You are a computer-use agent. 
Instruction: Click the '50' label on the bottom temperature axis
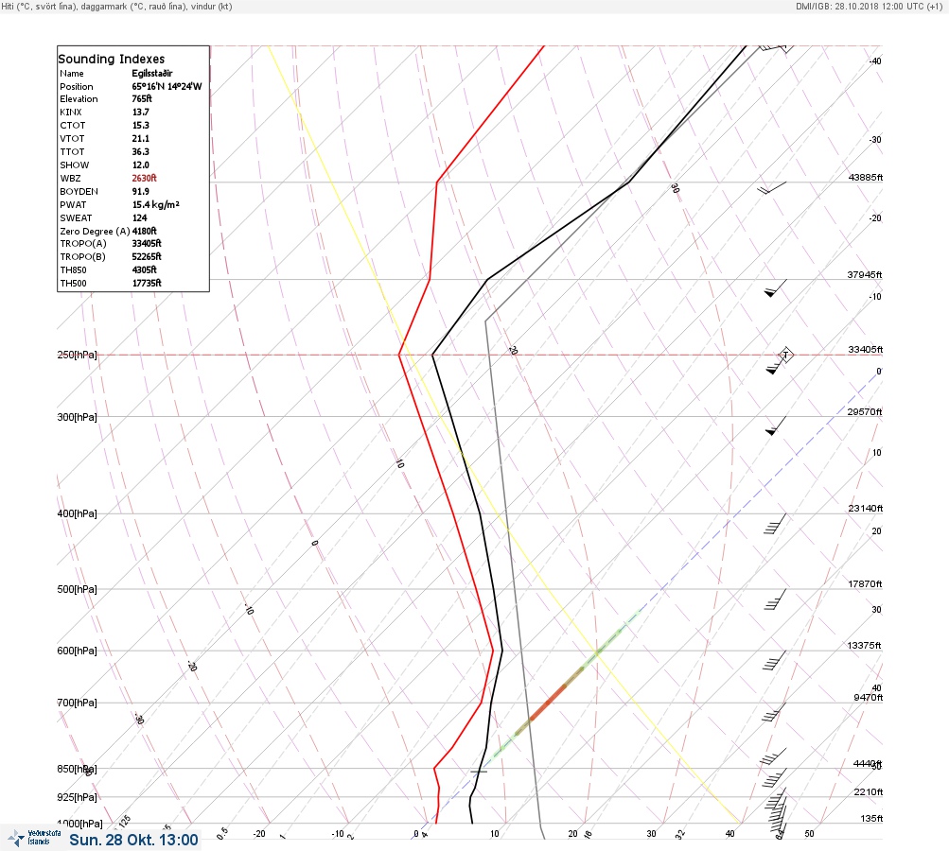[809, 833]
